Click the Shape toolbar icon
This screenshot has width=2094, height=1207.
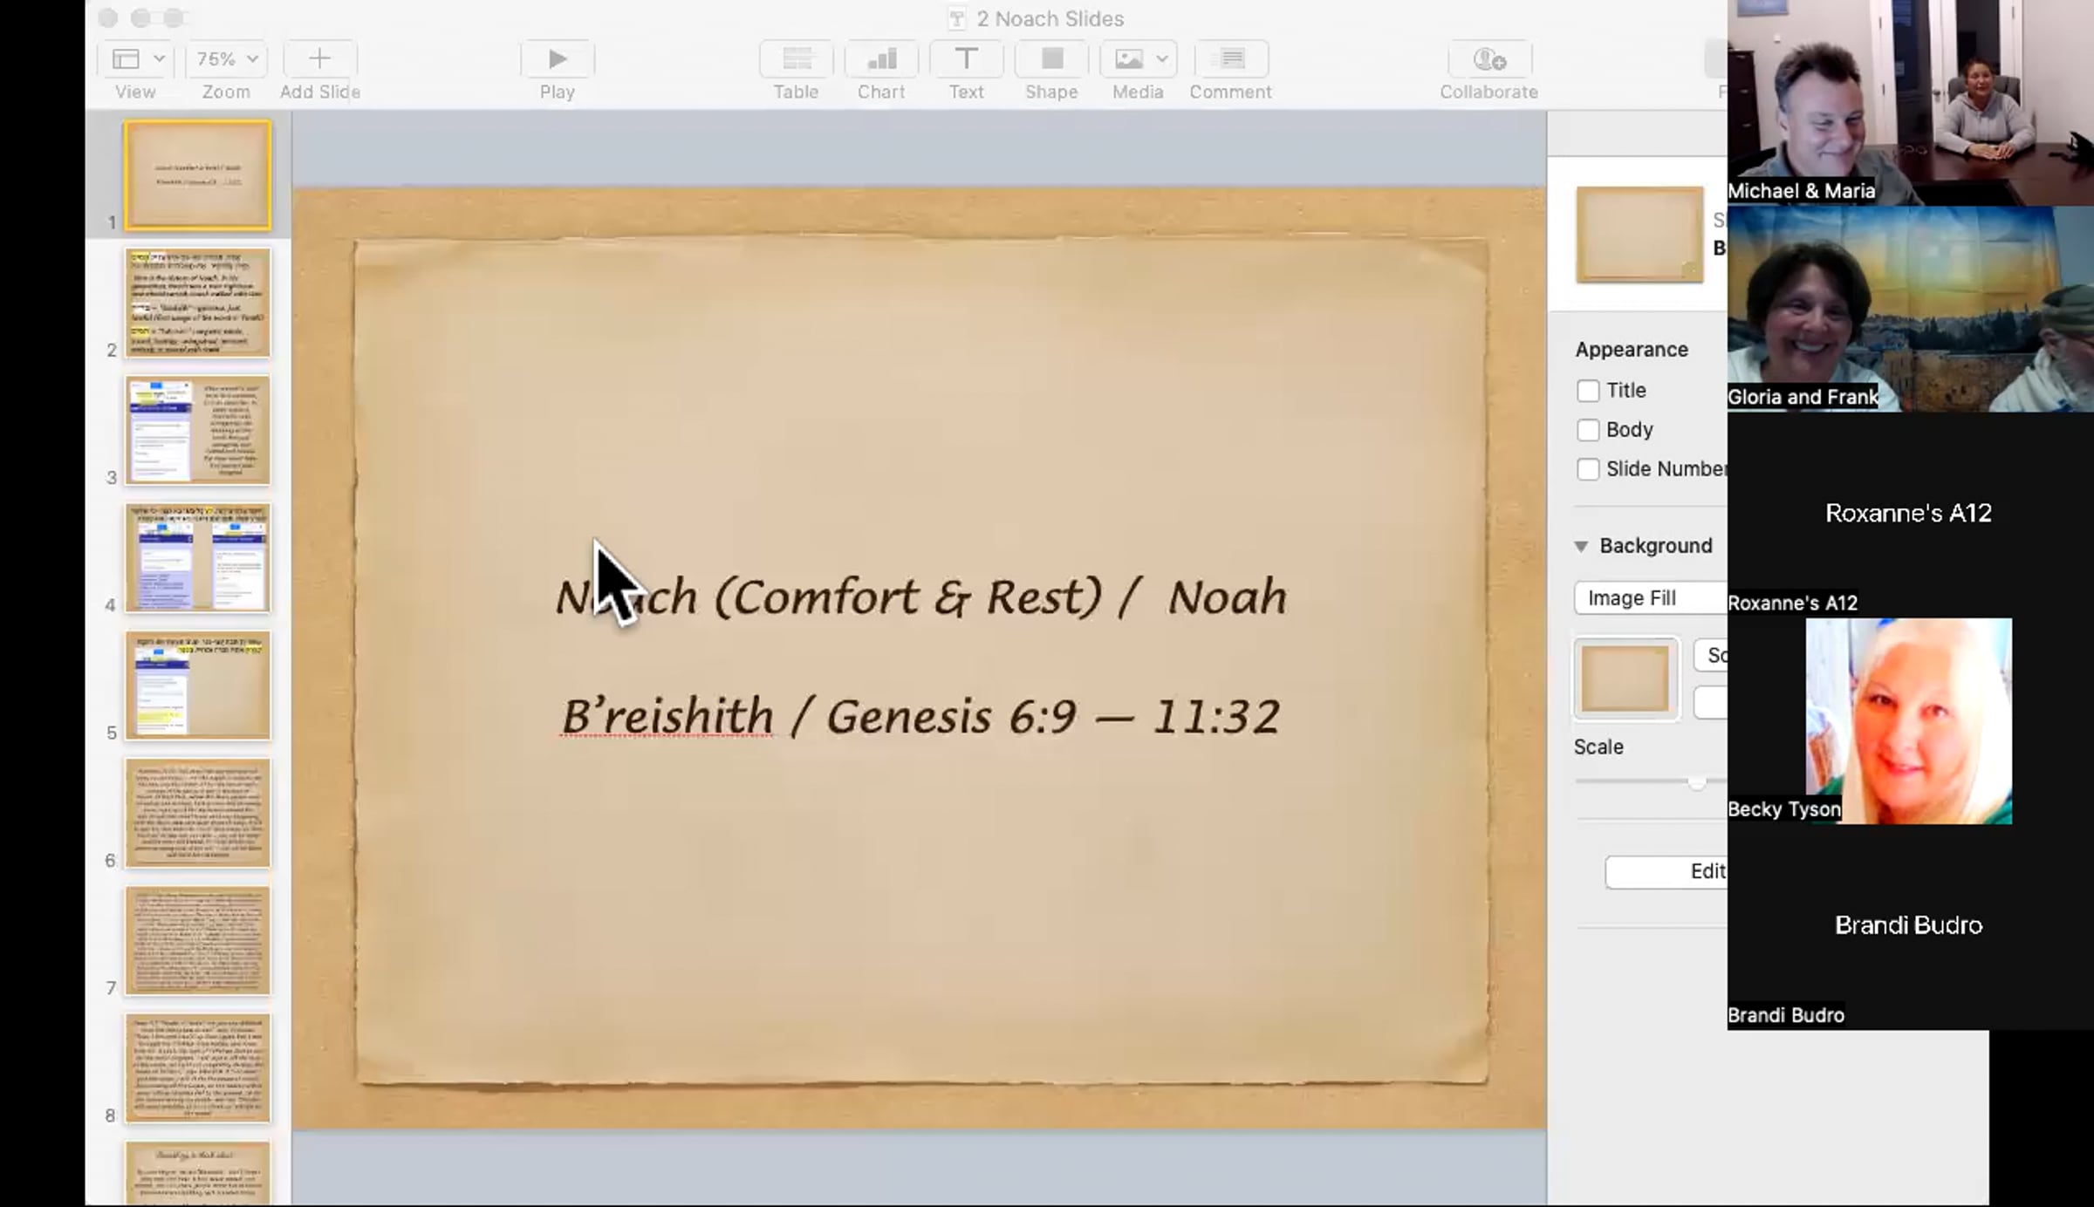coord(1051,59)
